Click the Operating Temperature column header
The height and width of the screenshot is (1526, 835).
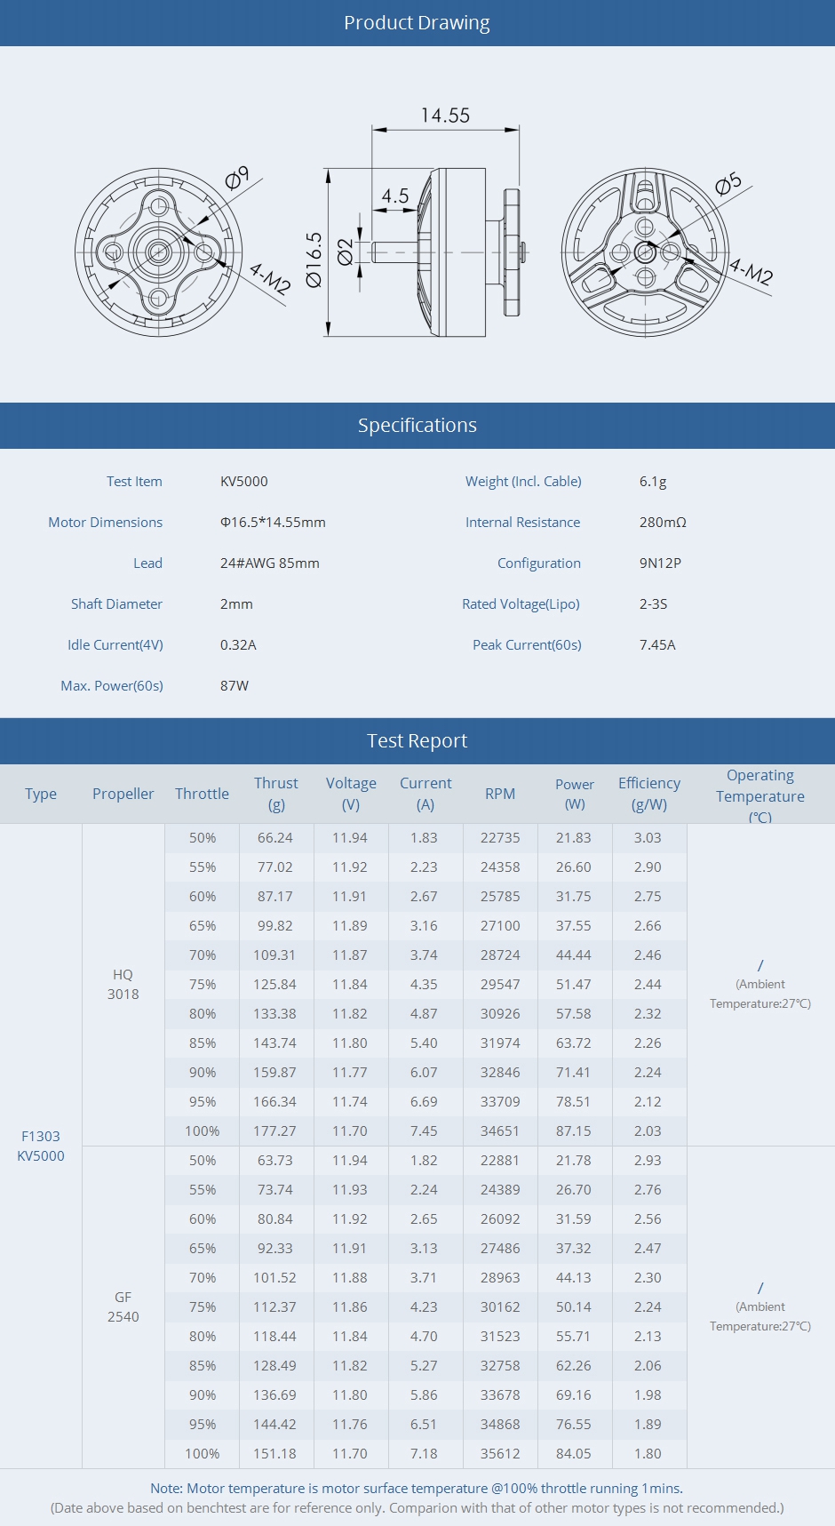pos(760,795)
